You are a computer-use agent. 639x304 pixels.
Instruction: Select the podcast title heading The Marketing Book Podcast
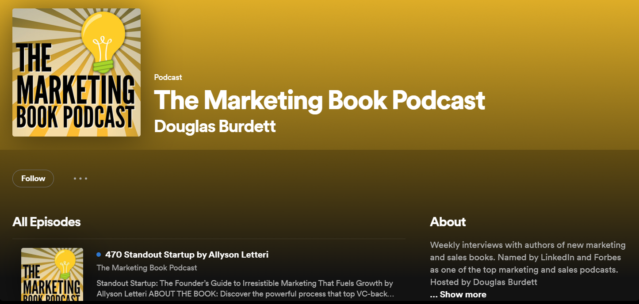coord(319,100)
